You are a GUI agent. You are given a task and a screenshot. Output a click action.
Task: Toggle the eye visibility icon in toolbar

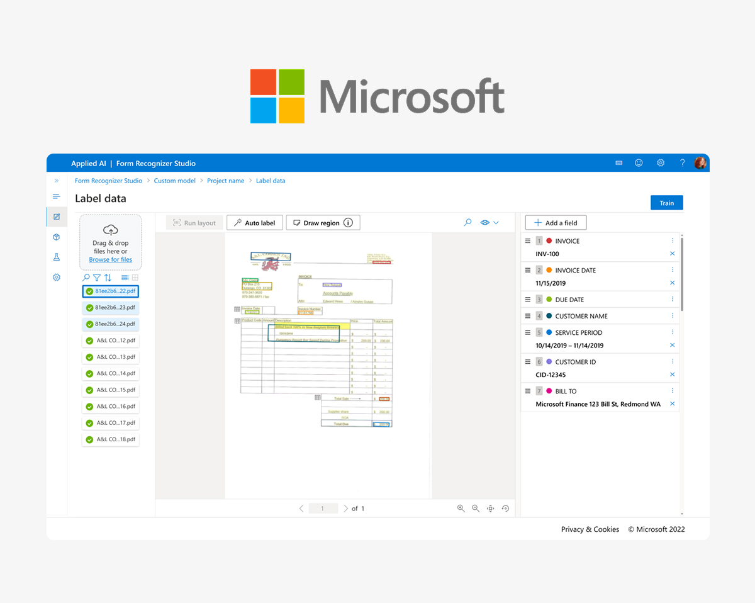pos(484,223)
